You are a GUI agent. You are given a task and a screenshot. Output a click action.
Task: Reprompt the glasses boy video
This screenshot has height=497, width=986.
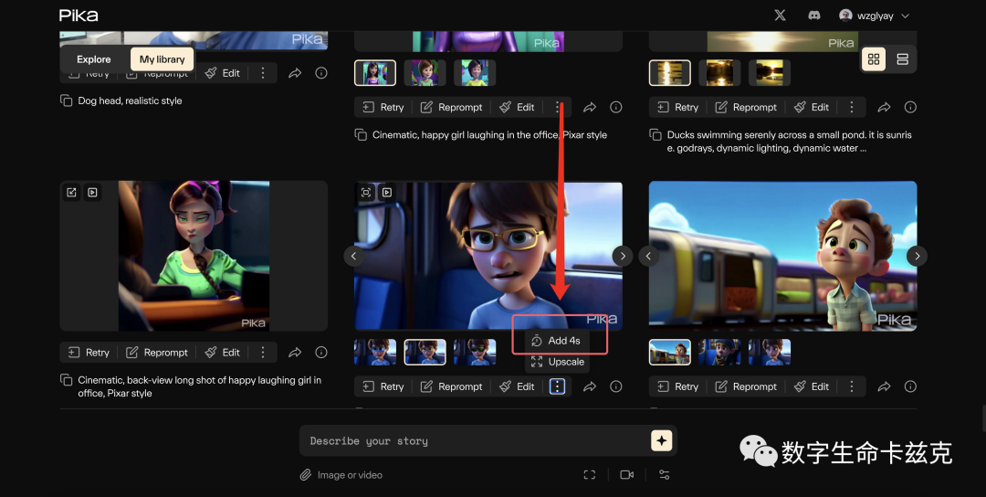point(452,386)
